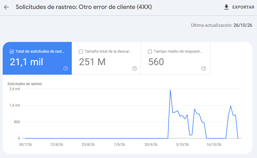
Task: Open help icon on the 251 M card
Action: tap(135, 68)
